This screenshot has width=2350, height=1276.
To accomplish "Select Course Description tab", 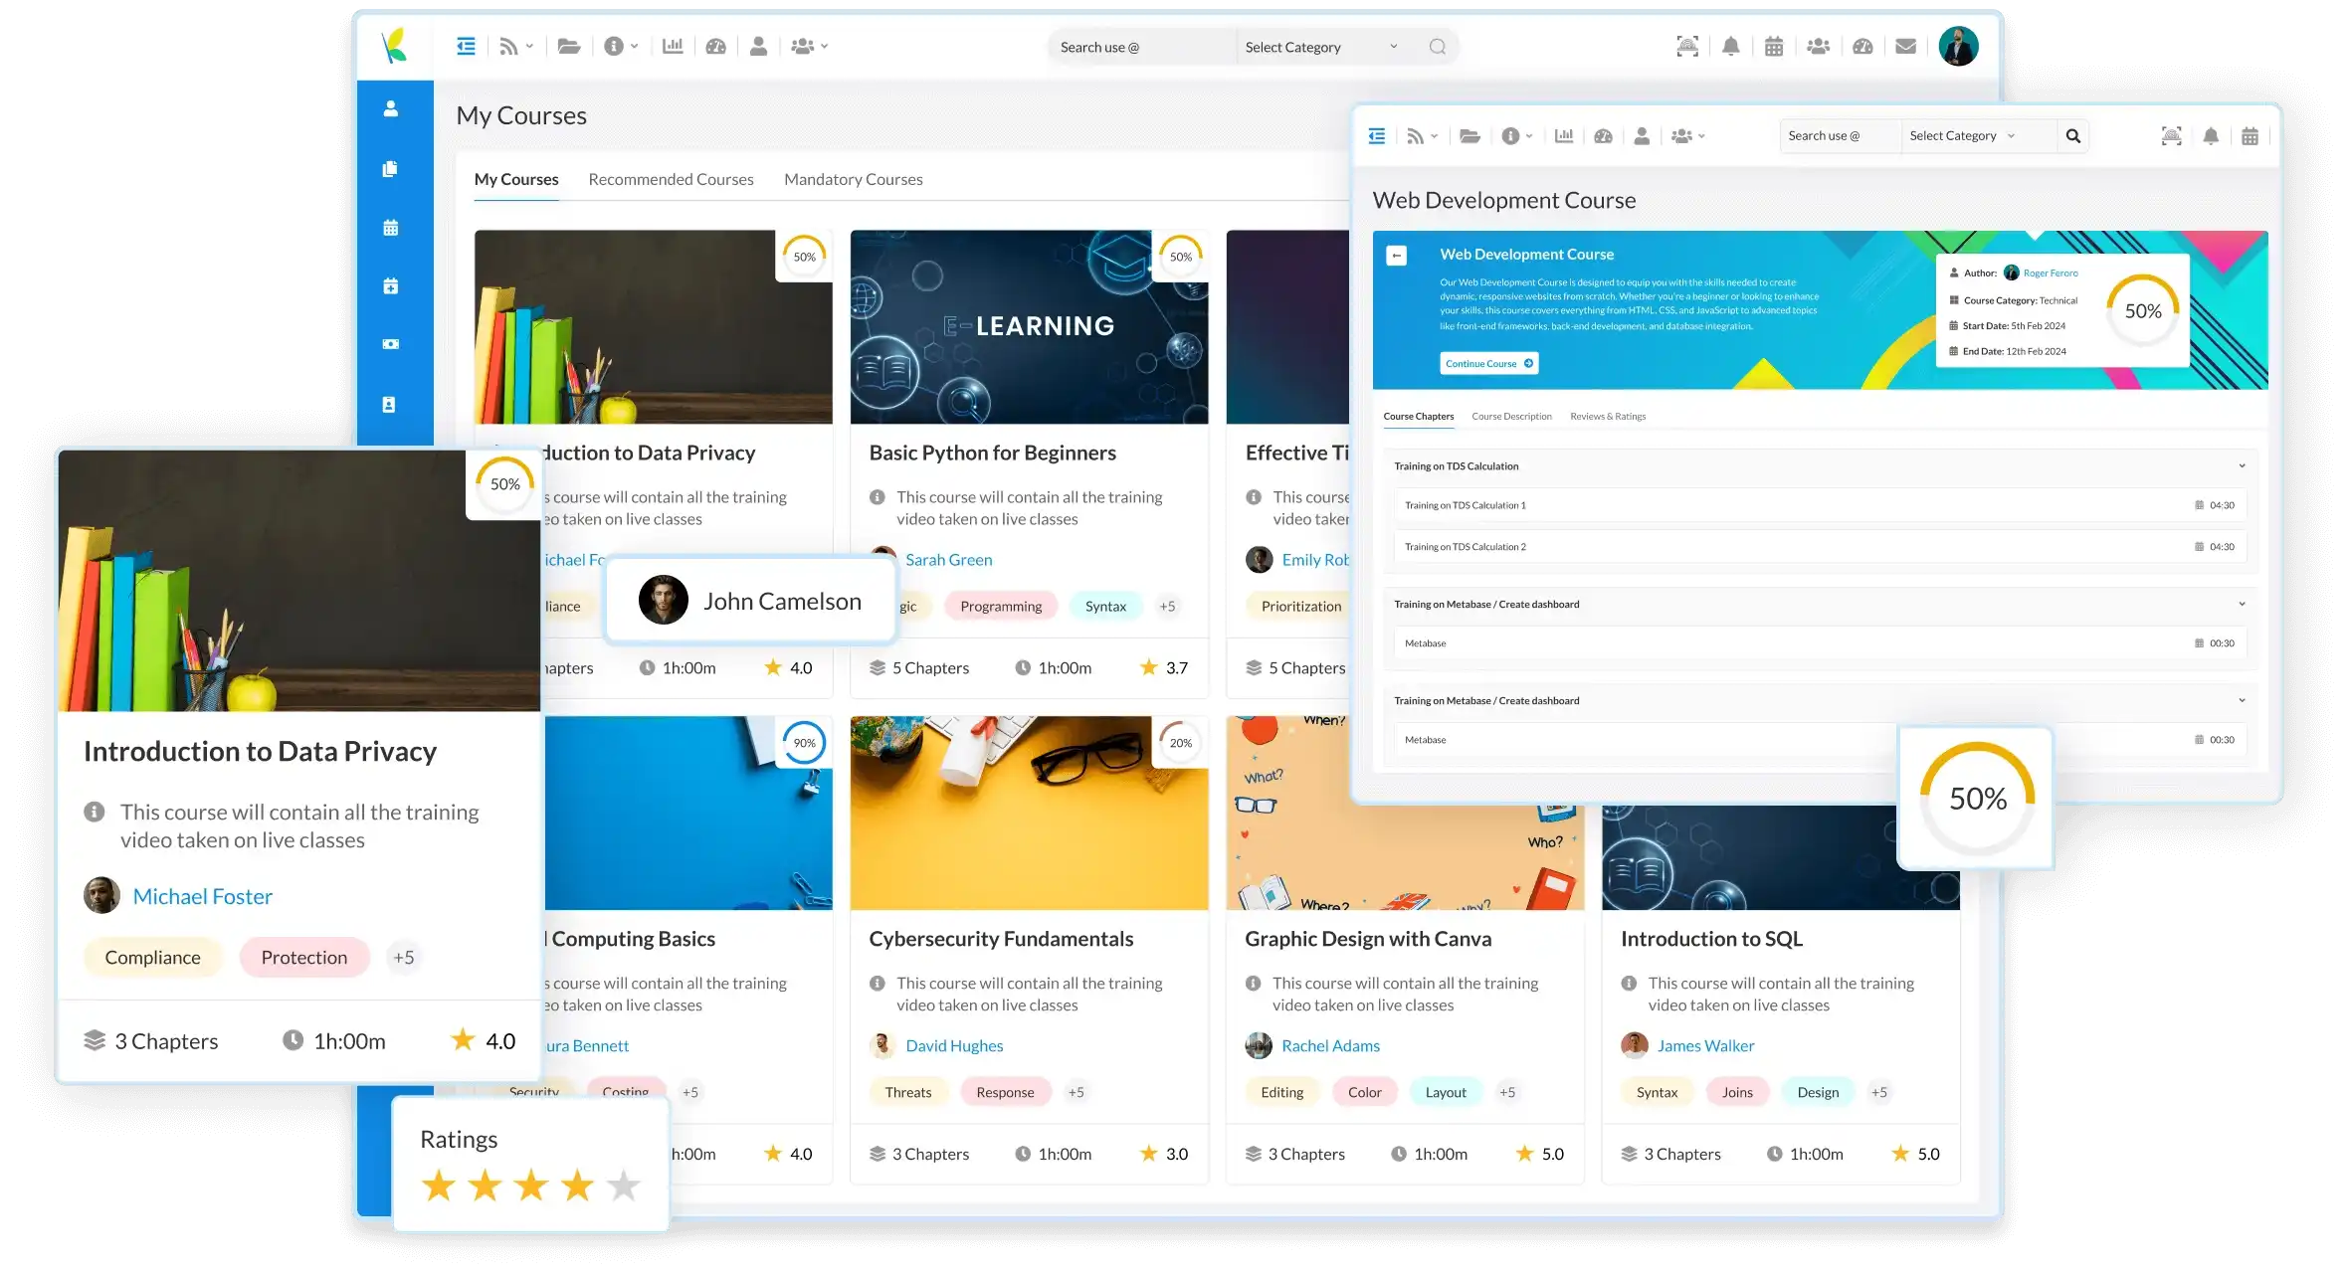I will pyautogui.click(x=1512, y=417).
